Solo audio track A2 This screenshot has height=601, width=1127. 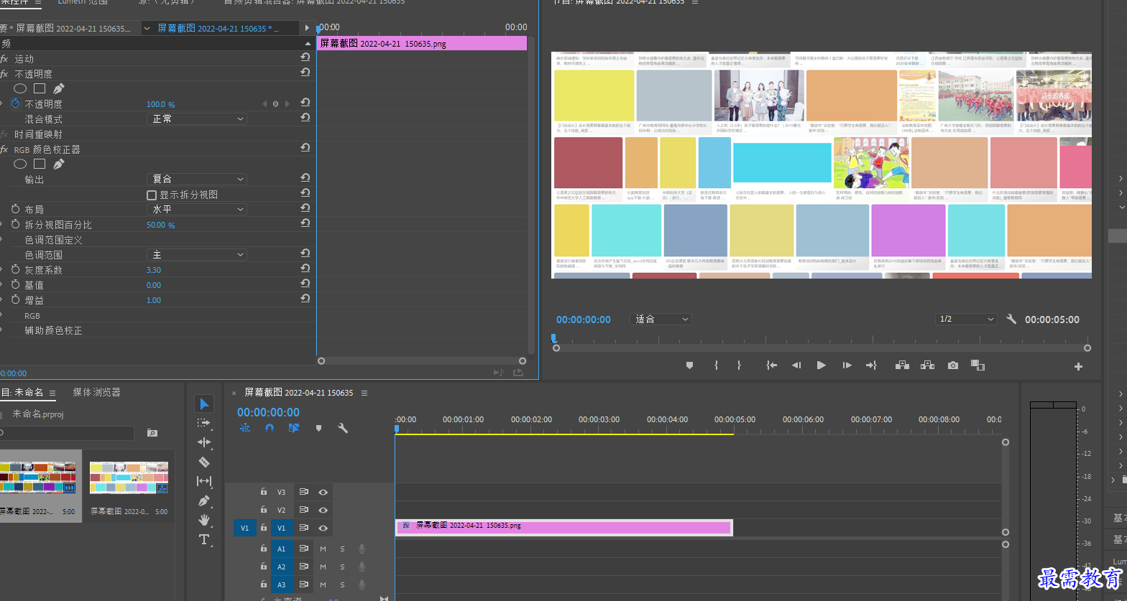(x=342, y=567)
